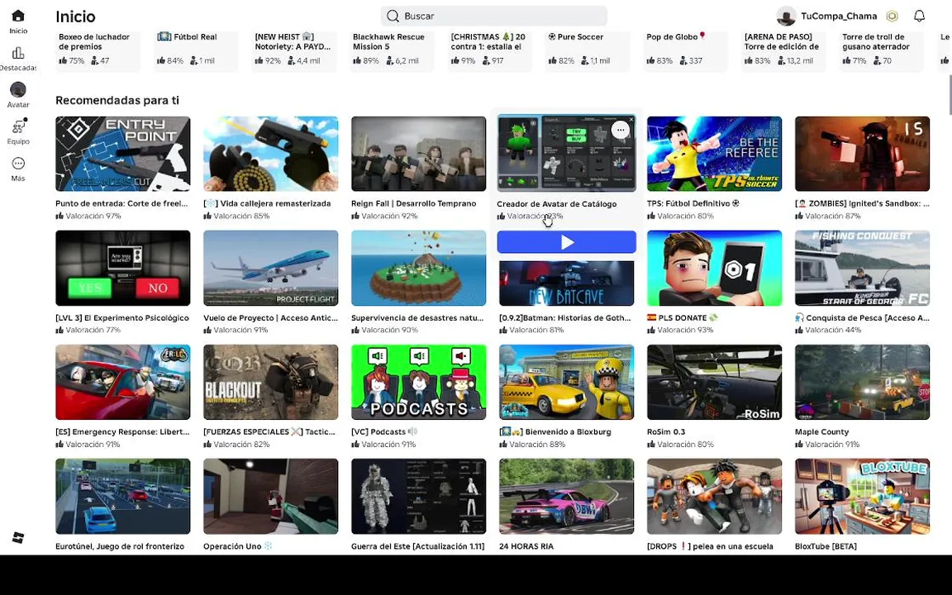Click 'Maple County' title text
952x595 pixels.
821,431
